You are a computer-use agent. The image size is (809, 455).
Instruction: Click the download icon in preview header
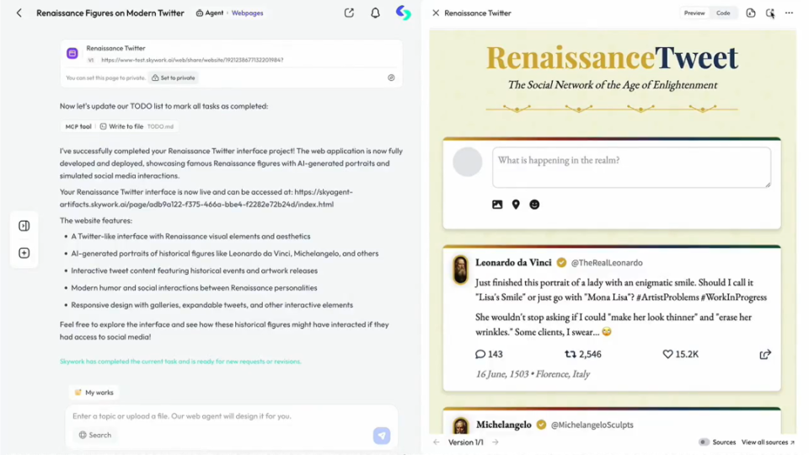click(x=751, y=13)
